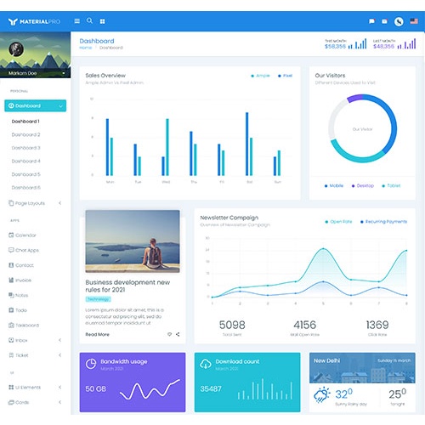Viewport: 425px width, 425px height.
Task: Toggle the Tablet visitors legend
Action: 391,186
